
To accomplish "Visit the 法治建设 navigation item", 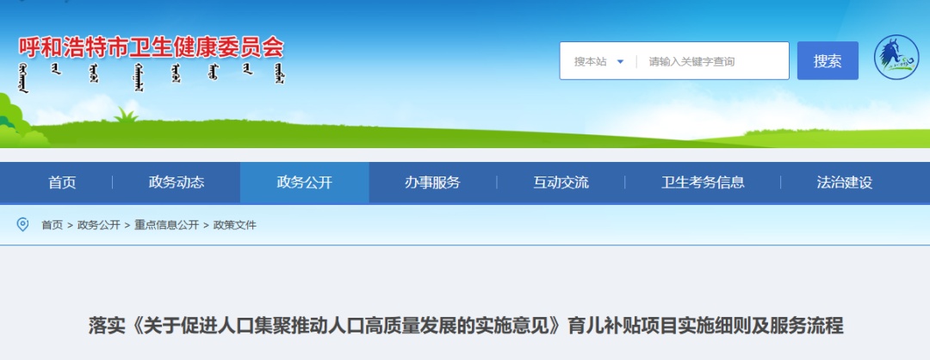I will point(844,183).
